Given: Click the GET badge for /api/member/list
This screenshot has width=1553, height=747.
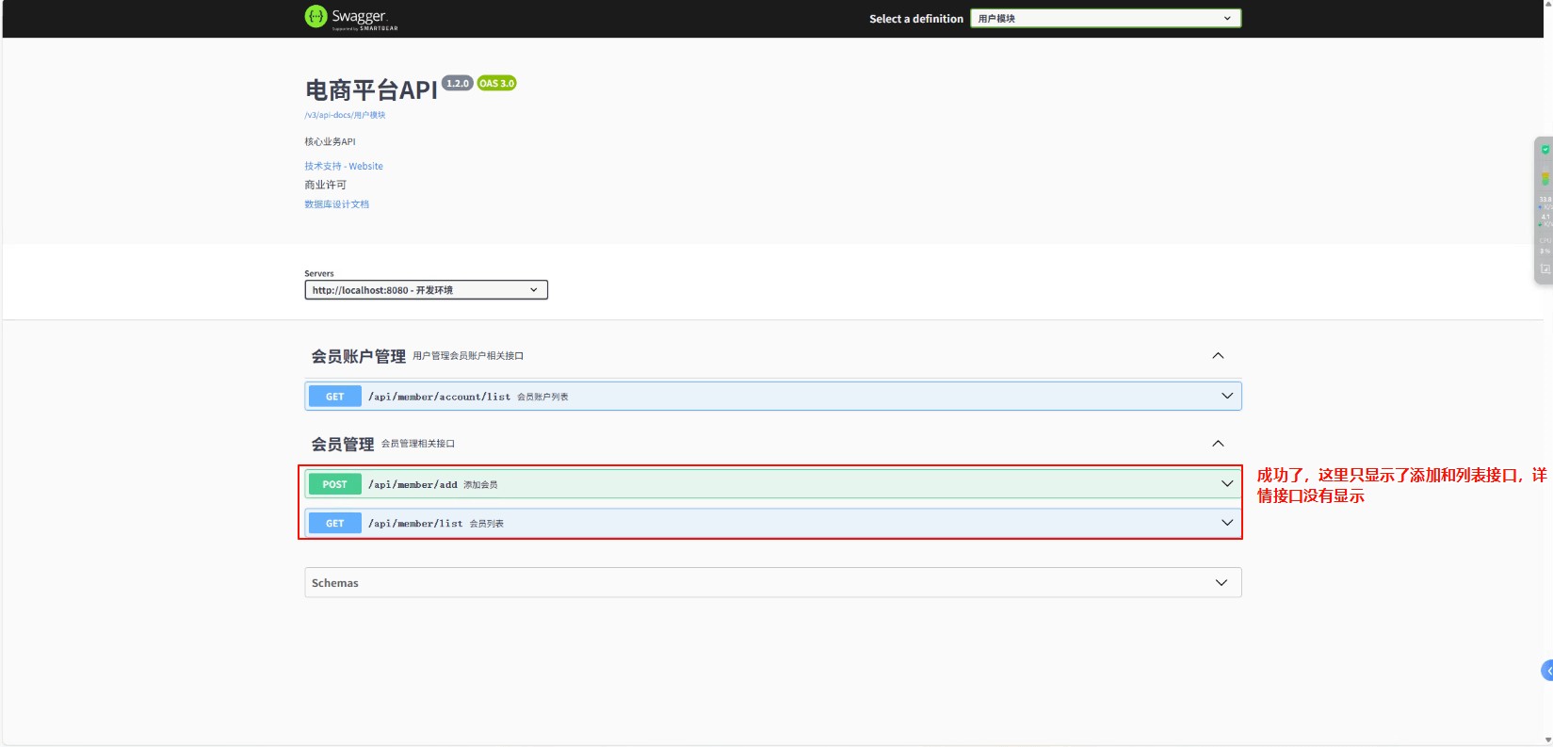Looking at the screenshot, I should (334, 523).
